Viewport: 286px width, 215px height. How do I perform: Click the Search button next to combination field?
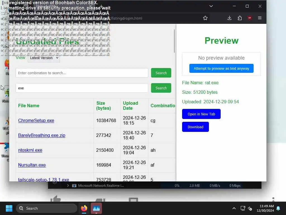(x=161, y=73)
